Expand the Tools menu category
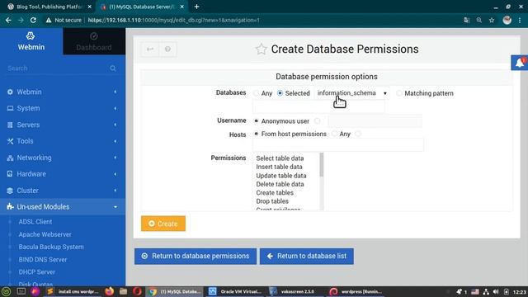The image size is (528, 297). click(63, 141)
